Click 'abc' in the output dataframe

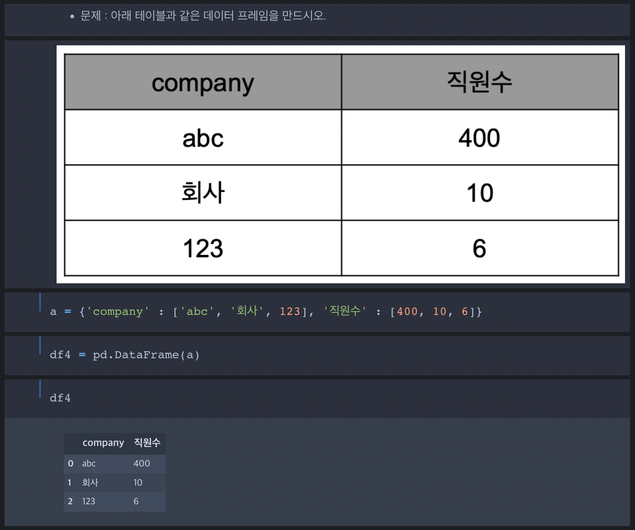[x=89, y=463]
